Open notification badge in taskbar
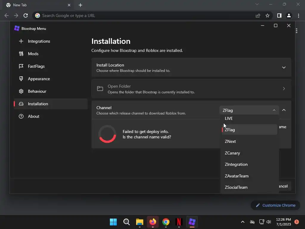Image resolution: width=305 pixels, height=229 pixels. 297,222
